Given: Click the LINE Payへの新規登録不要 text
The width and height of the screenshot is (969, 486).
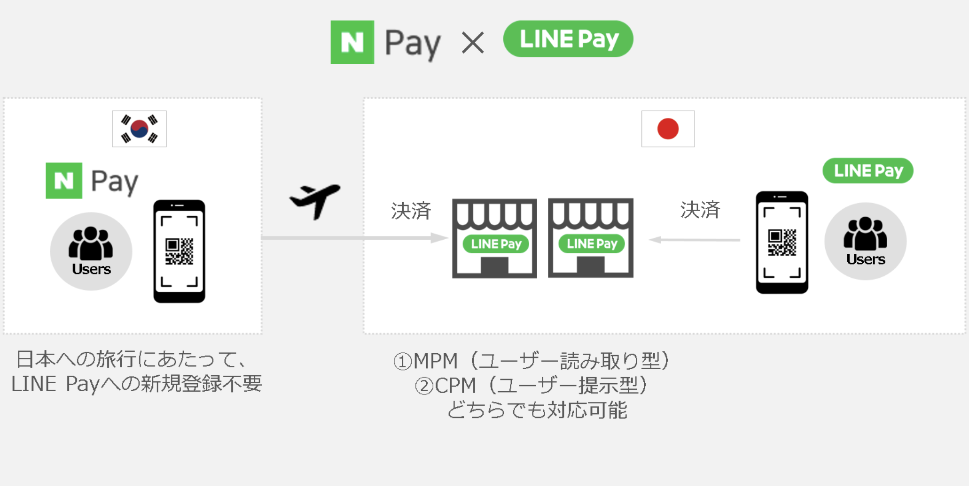Looking at the screenshot, I should click(136, 384).
